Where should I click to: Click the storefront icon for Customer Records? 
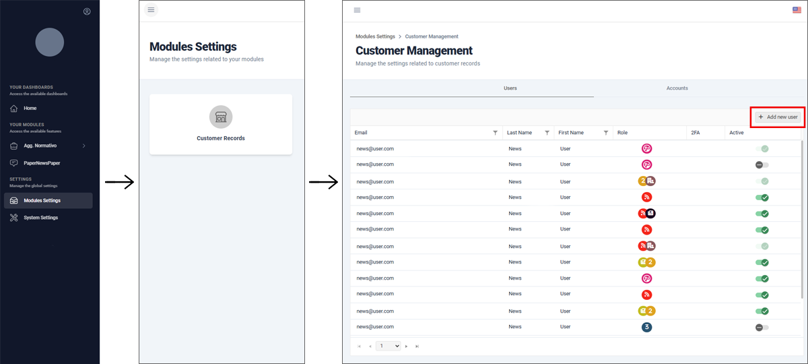(221, 117)
